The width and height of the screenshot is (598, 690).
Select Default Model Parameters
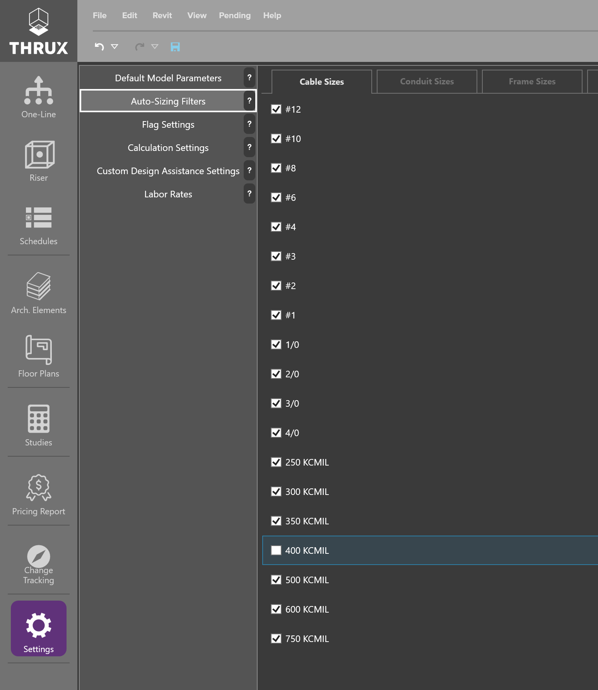coord(168,78)
